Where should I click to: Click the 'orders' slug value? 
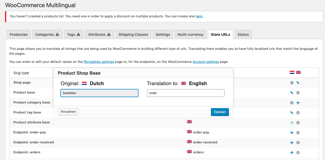coord(198,152)
